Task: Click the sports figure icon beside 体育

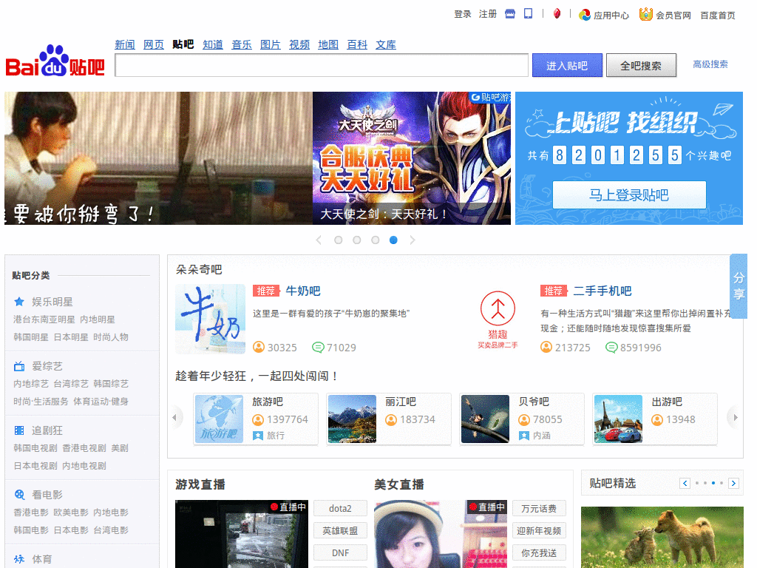Action: (x=19, y=559)
